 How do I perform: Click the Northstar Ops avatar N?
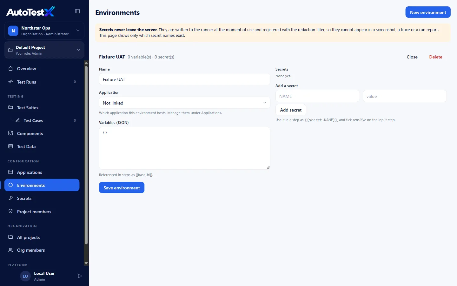pos(13,31)
